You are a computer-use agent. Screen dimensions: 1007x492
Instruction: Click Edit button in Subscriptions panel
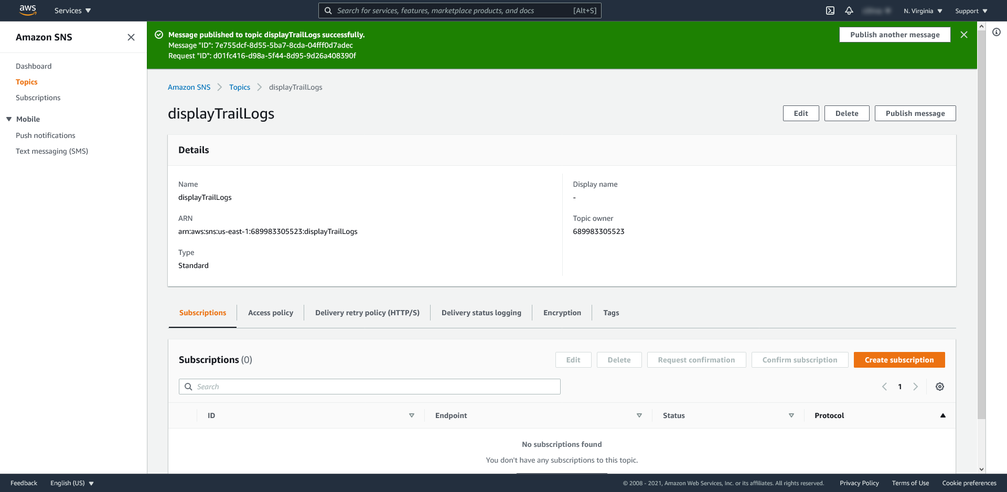pos(573,360)
